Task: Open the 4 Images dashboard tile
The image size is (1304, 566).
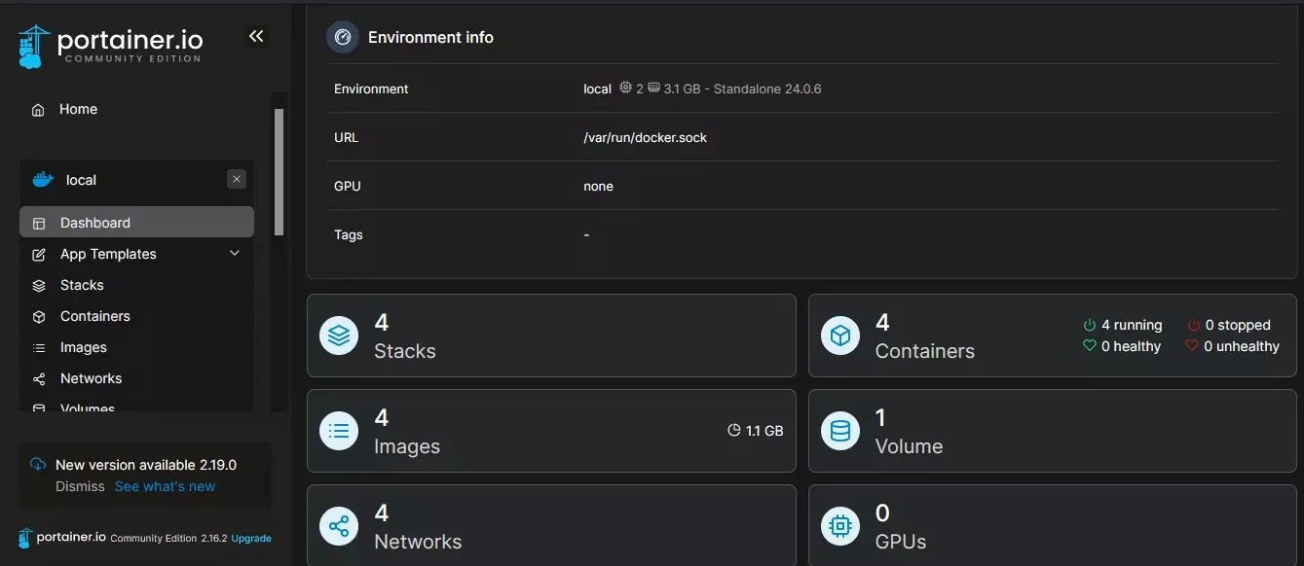Action: 551,431
